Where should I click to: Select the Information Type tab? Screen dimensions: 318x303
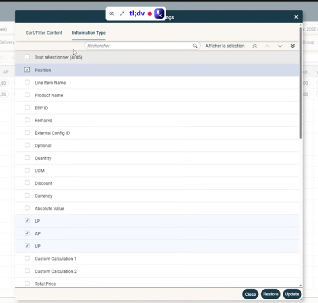[89, 33]
